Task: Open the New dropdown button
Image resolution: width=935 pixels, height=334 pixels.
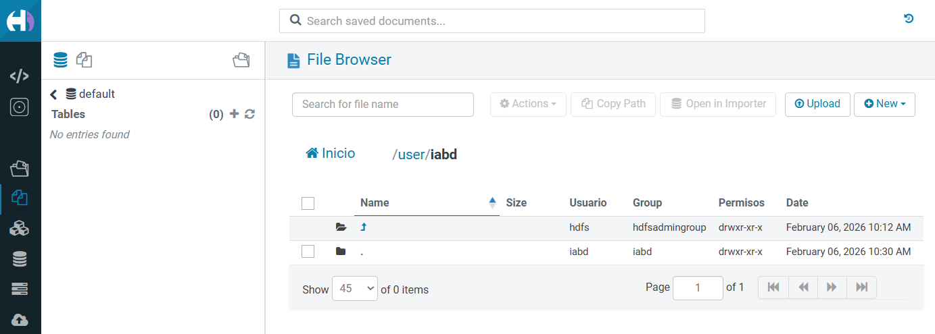Action: tap(884, 104)
